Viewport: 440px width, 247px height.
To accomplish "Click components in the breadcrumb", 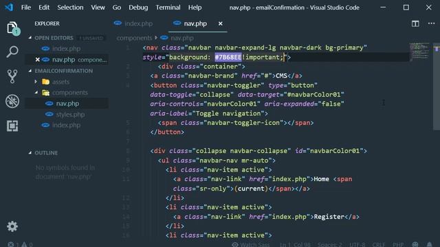I will 134,38.
